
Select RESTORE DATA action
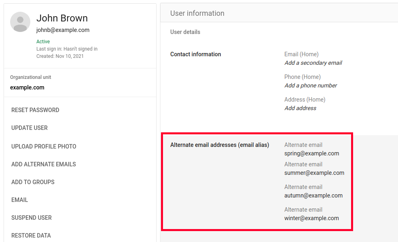tap(31, 236)
